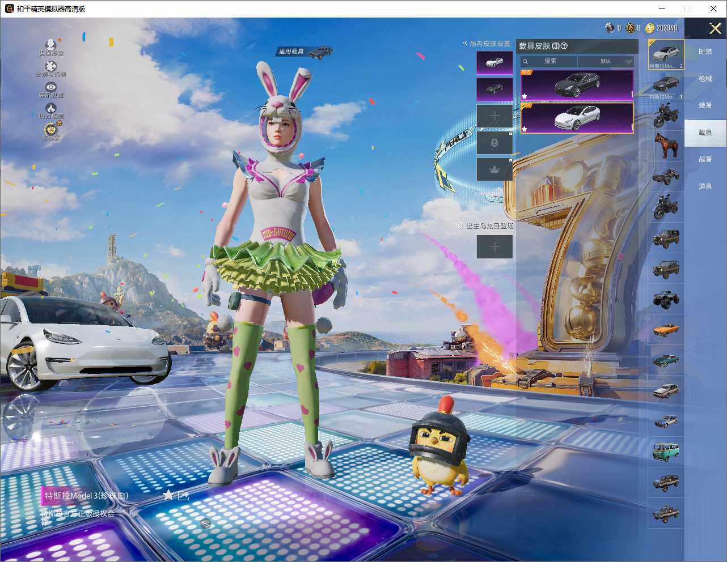This screenshot has height=562, width=727.
Task: Click the gold coin balance 203940
Action: click(662, 28)
